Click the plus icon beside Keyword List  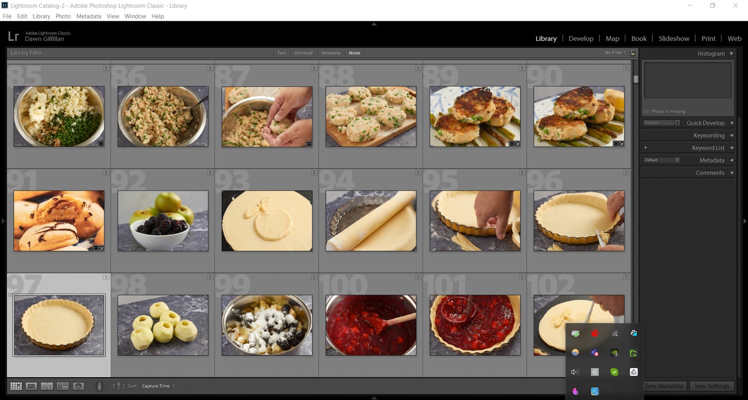click(x=645, y=148)
